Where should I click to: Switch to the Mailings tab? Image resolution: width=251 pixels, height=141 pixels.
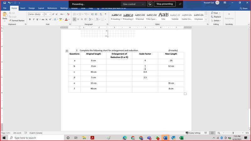(x=64, y=8)
